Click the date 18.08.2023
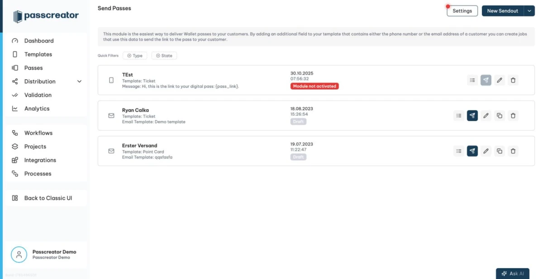 point(302,109)
